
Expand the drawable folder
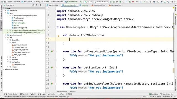[x=8, y=40]
